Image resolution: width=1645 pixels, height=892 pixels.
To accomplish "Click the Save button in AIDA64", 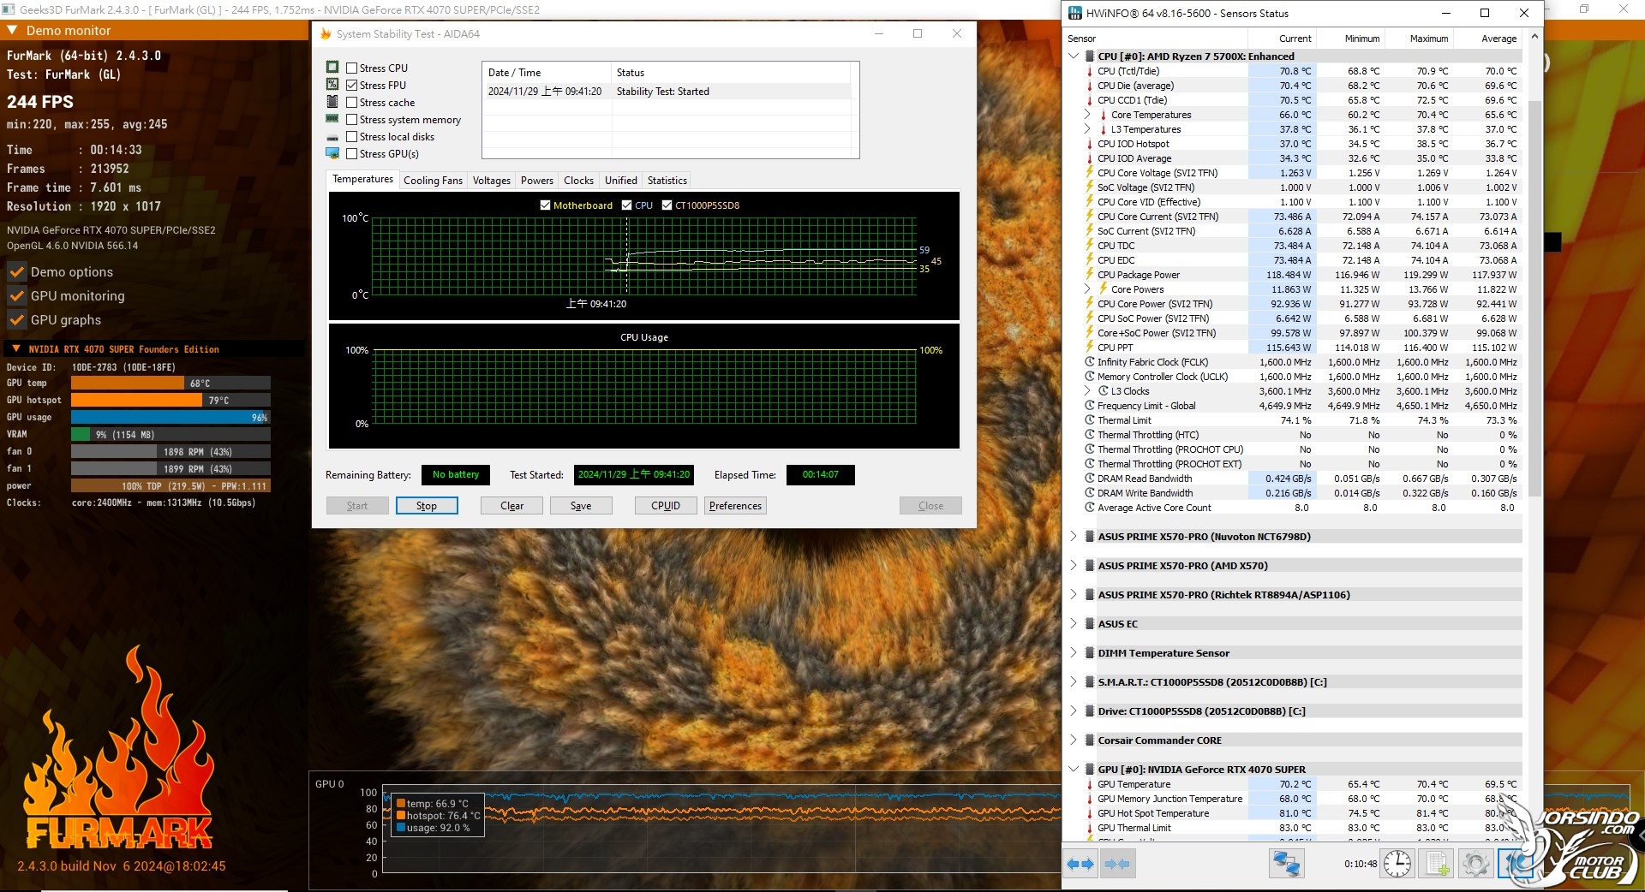I will (581, 506).
